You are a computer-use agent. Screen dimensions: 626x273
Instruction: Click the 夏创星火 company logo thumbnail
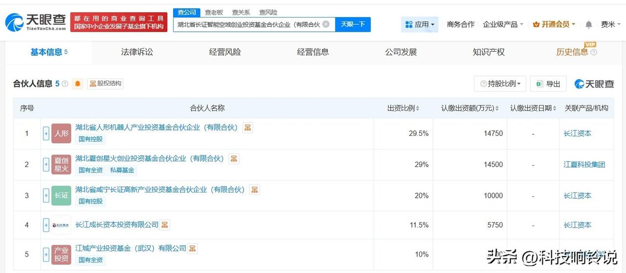61,165
